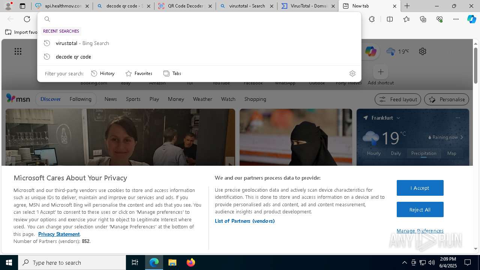
Task: Open new tab with plus button
Action: tap(407, 6)
